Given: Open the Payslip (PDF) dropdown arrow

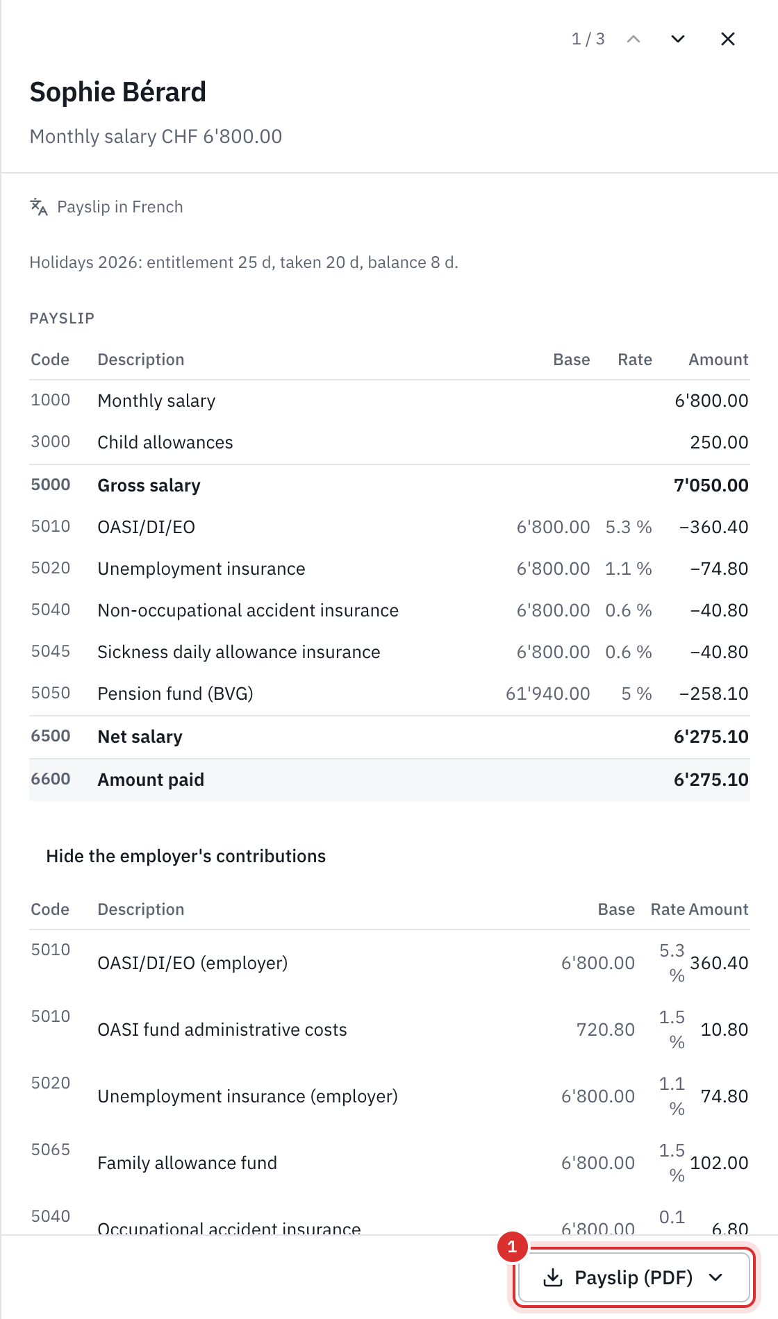Looking at the screenshot, I should pyautogui.click(x=716, y=1277).
